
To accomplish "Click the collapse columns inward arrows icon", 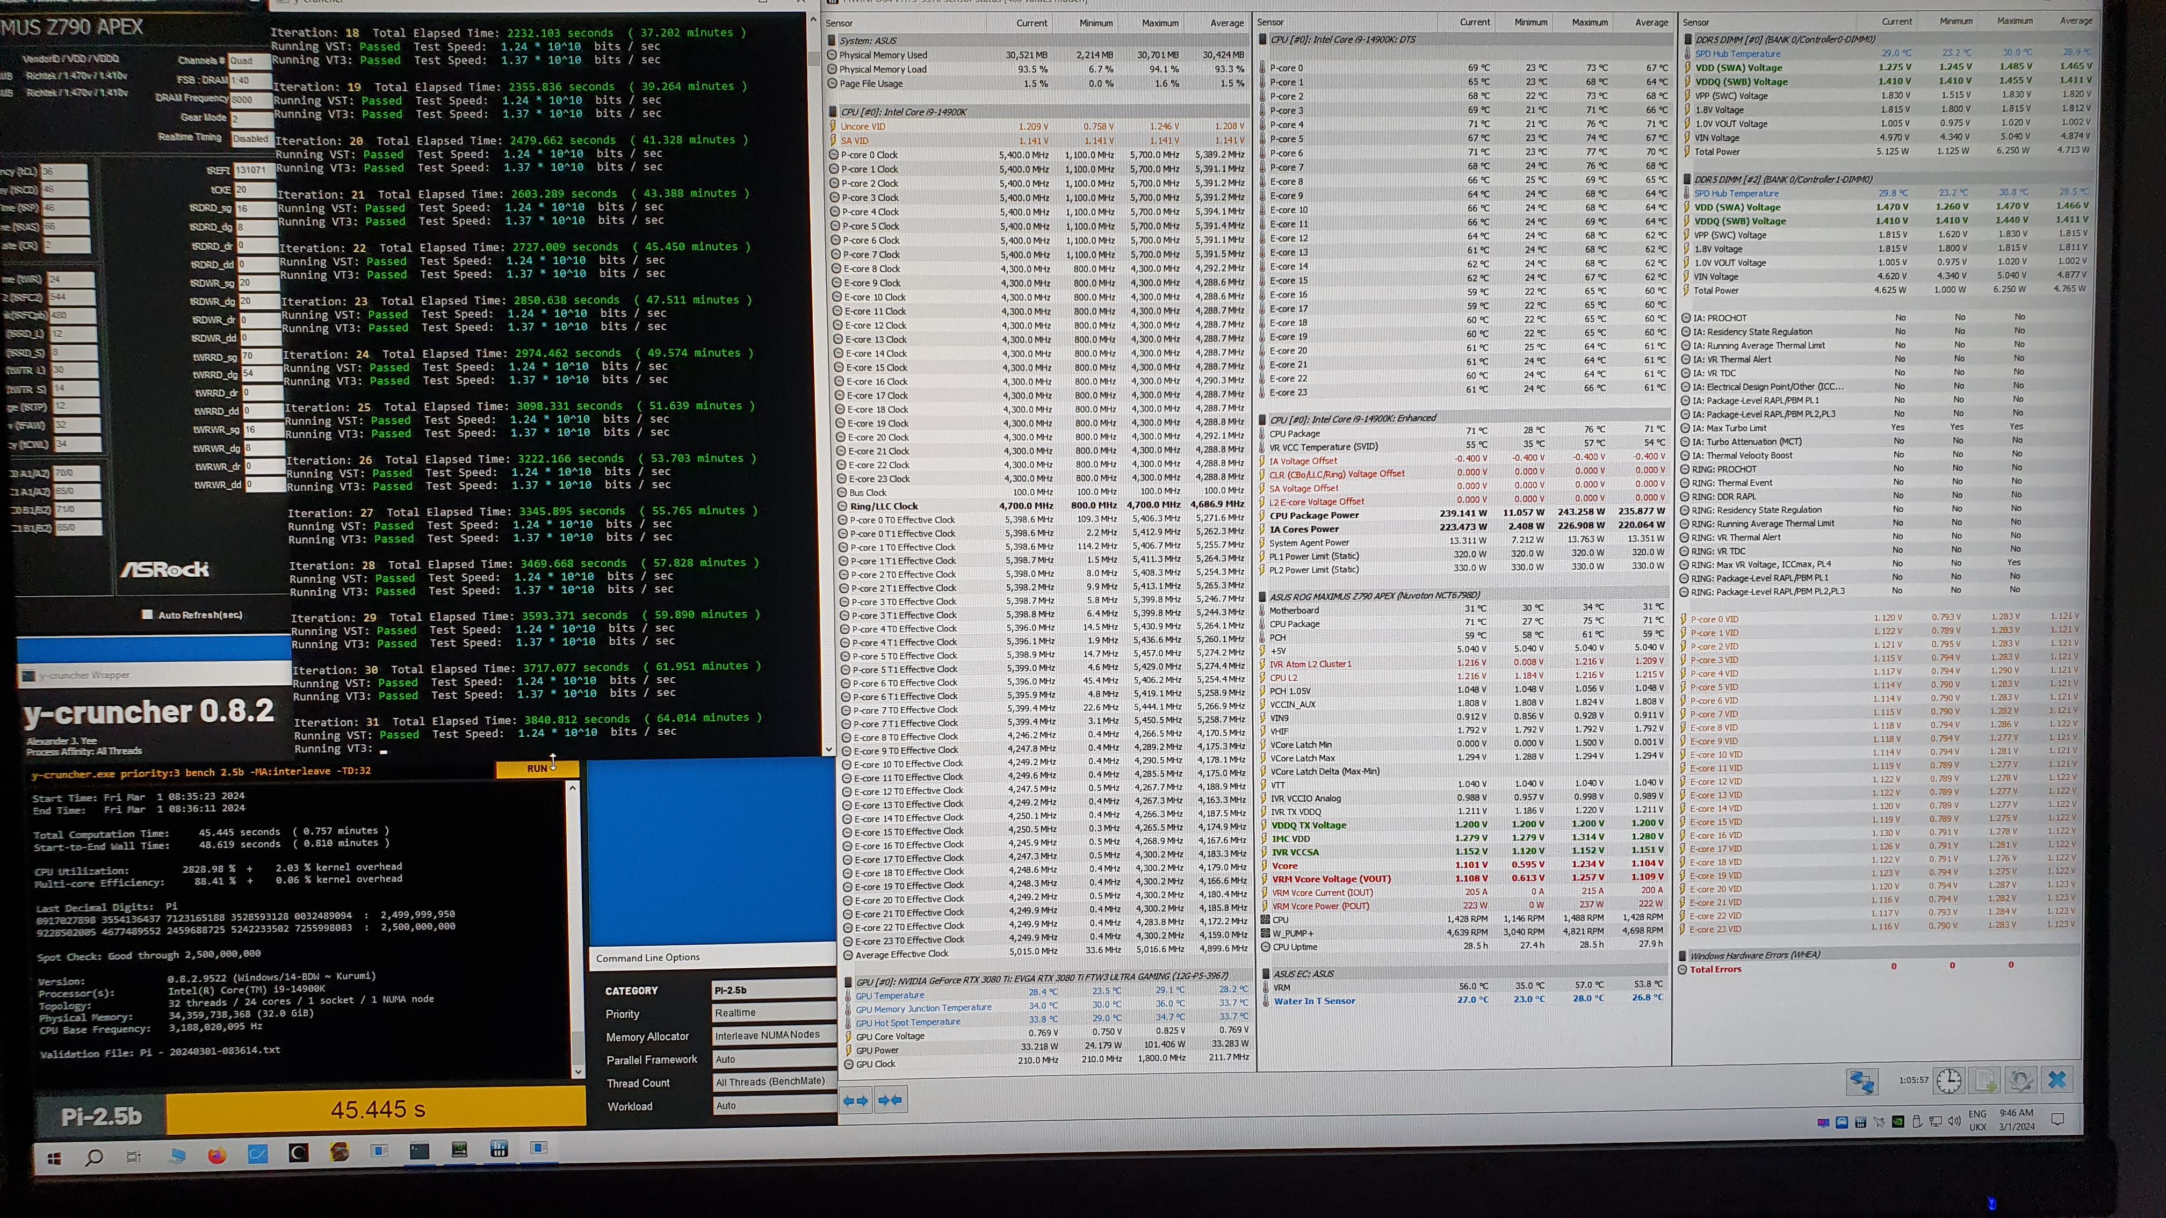I will click(x=890, y=1100).
